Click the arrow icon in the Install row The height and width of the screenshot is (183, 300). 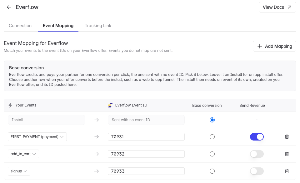coord(97,120)
